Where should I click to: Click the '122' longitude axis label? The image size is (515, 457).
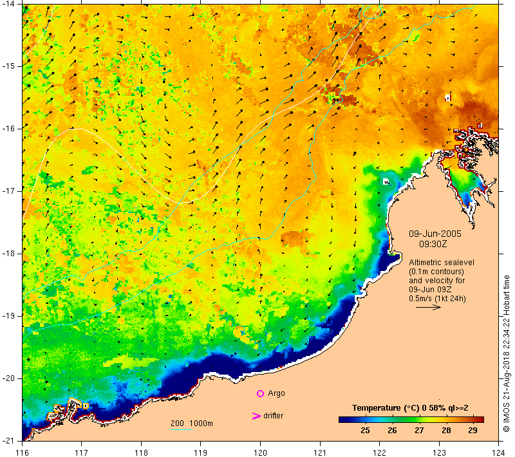380,452
